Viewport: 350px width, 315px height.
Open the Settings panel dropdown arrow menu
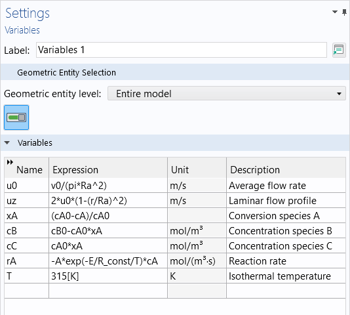[x=335, y=12]
